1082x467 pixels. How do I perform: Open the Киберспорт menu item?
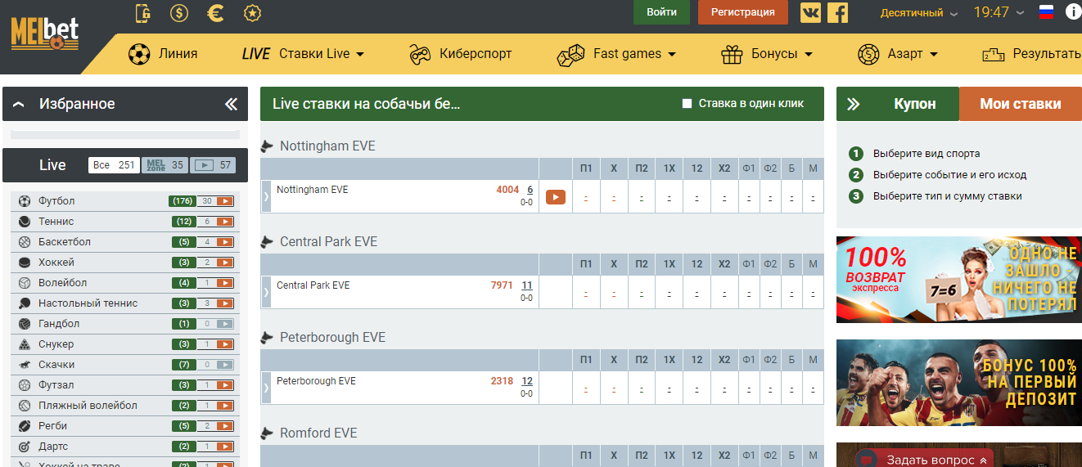(x=460, y=54)
